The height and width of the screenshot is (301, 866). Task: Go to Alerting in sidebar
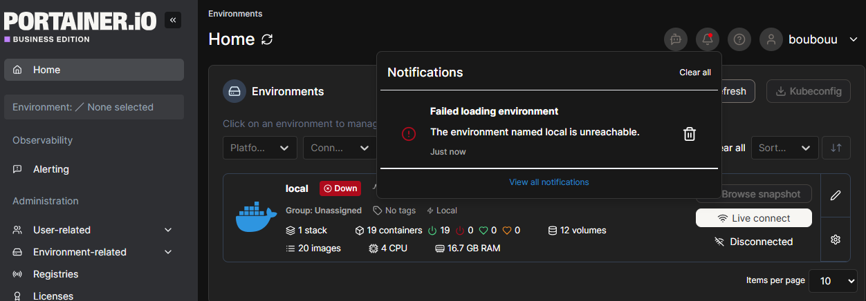click(51, 169)
